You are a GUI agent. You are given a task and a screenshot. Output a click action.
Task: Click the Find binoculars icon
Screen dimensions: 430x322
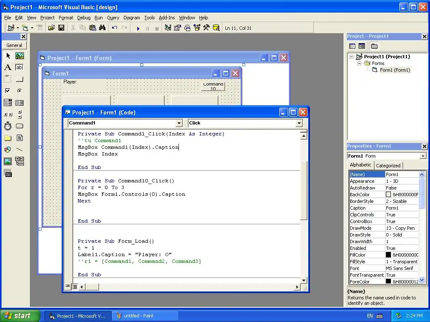pos(102,28)
